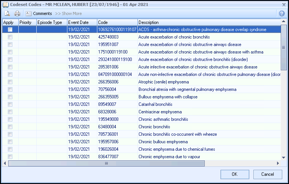Click the Code column header
The width and height of the screenshot is (289, 184).
pyautogui.click(x=117, y=22)
